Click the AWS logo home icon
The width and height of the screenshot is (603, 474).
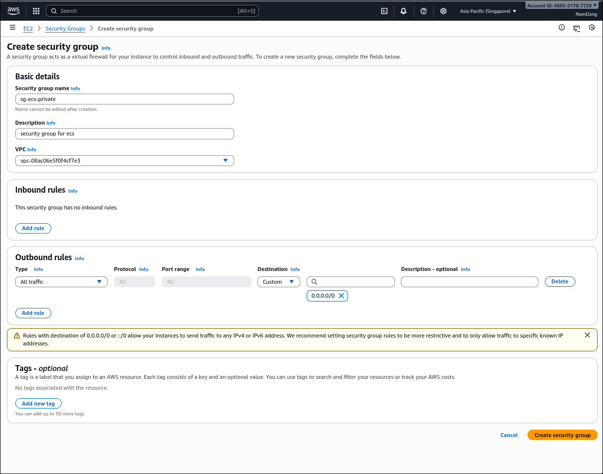13,10
